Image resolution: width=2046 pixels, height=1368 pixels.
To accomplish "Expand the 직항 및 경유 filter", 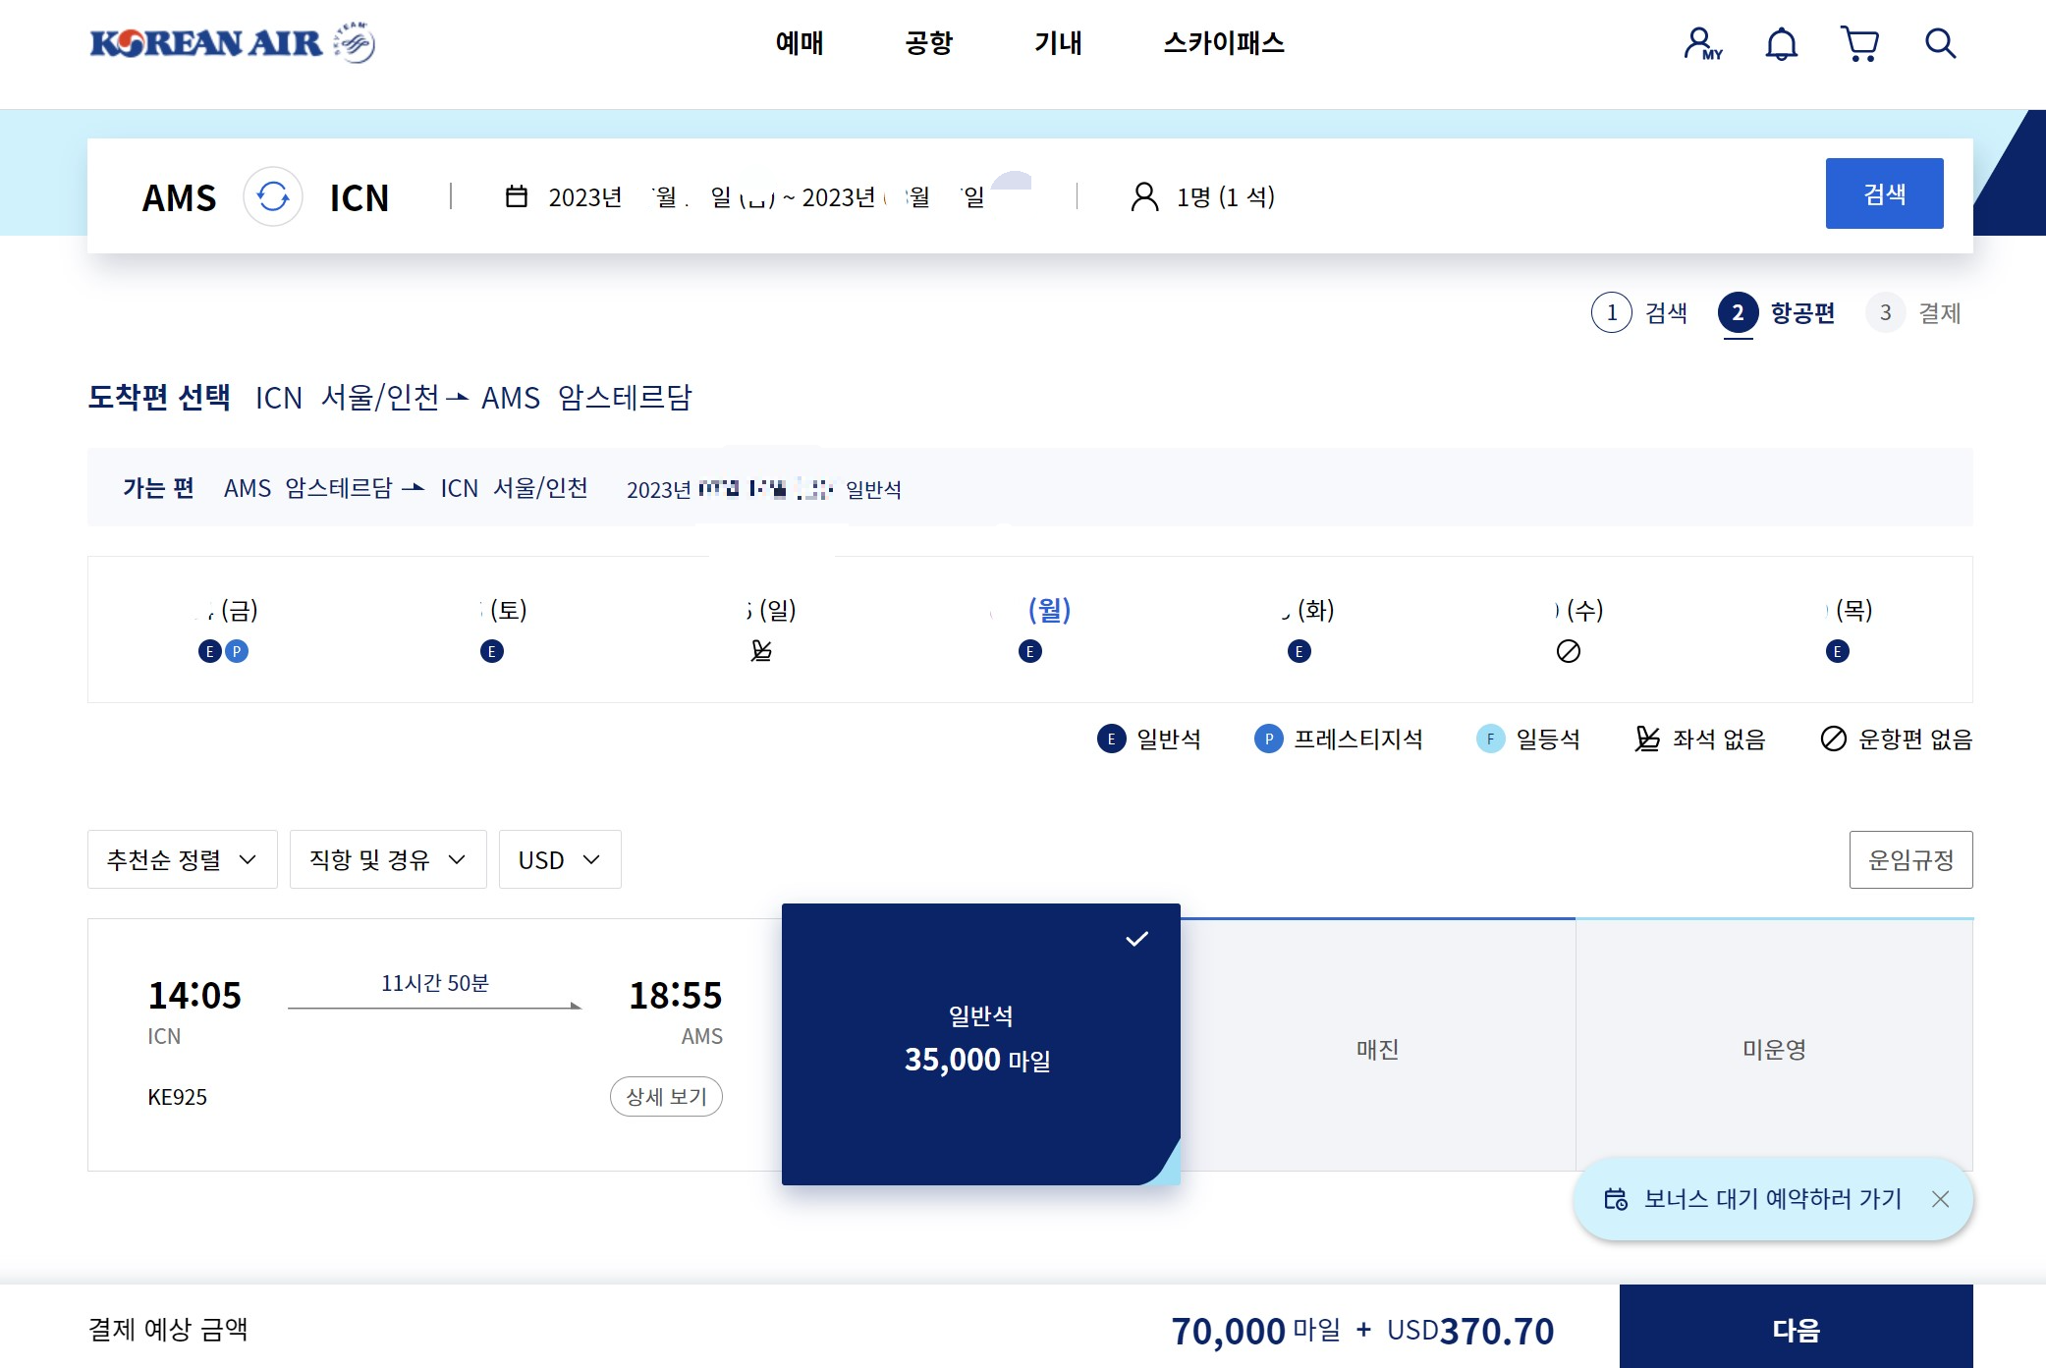I will (x=388, y=860).
